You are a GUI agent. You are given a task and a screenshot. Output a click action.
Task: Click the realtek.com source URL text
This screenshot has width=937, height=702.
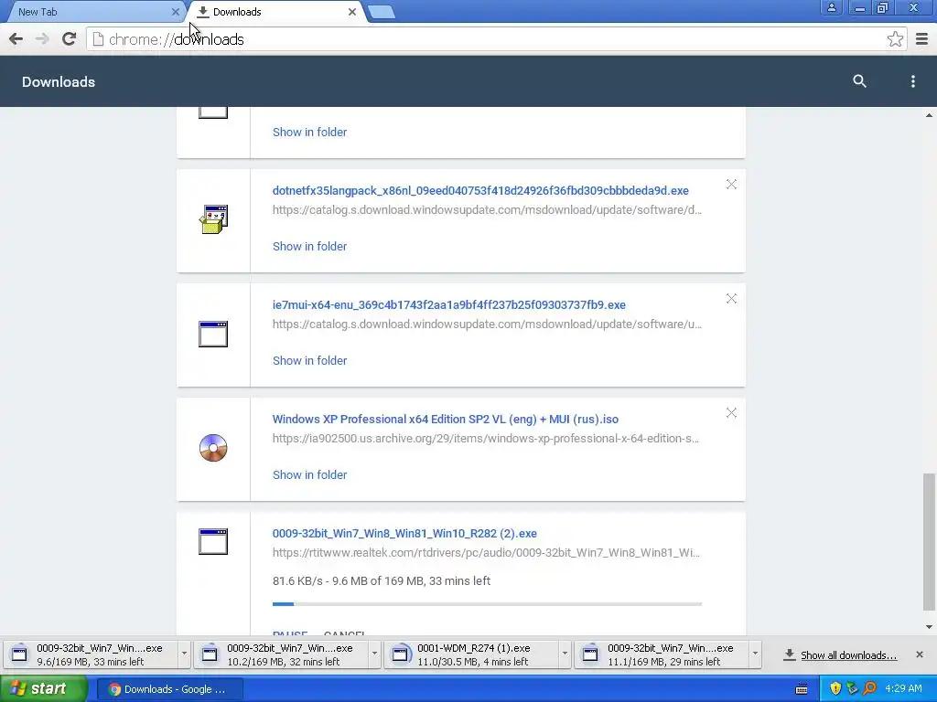click(x=486, y=553)
